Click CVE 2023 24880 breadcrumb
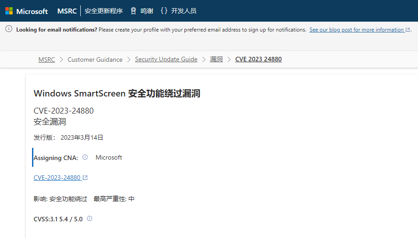This screenshot has width=418, height=238. [258, 59]
